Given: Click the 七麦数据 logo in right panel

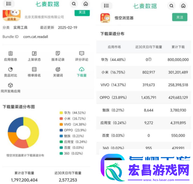Looking at the screenshot, I should click(145, 6).
